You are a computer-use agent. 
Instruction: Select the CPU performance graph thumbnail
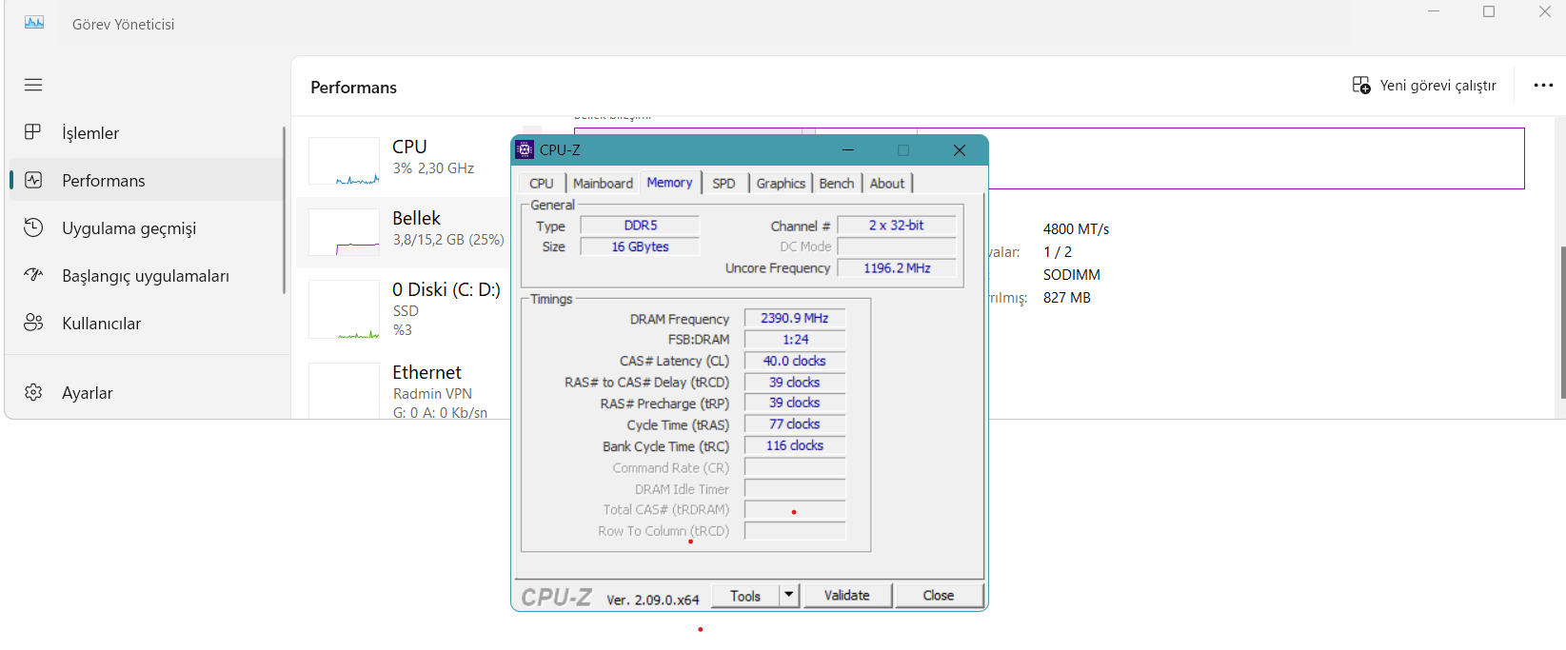(x=344, y=161)
